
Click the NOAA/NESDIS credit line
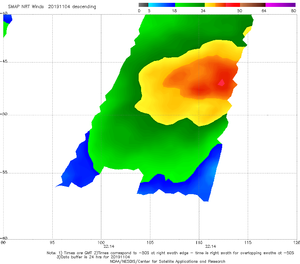coord(167,261)
